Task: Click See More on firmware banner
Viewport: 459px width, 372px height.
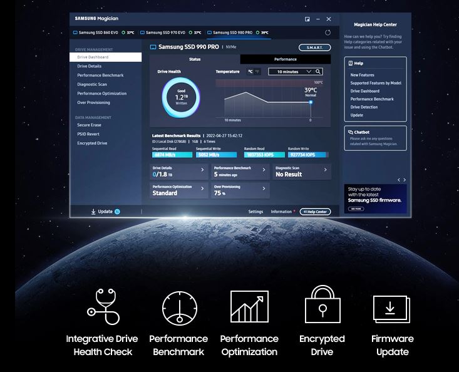Action: (x=356, y=209)
